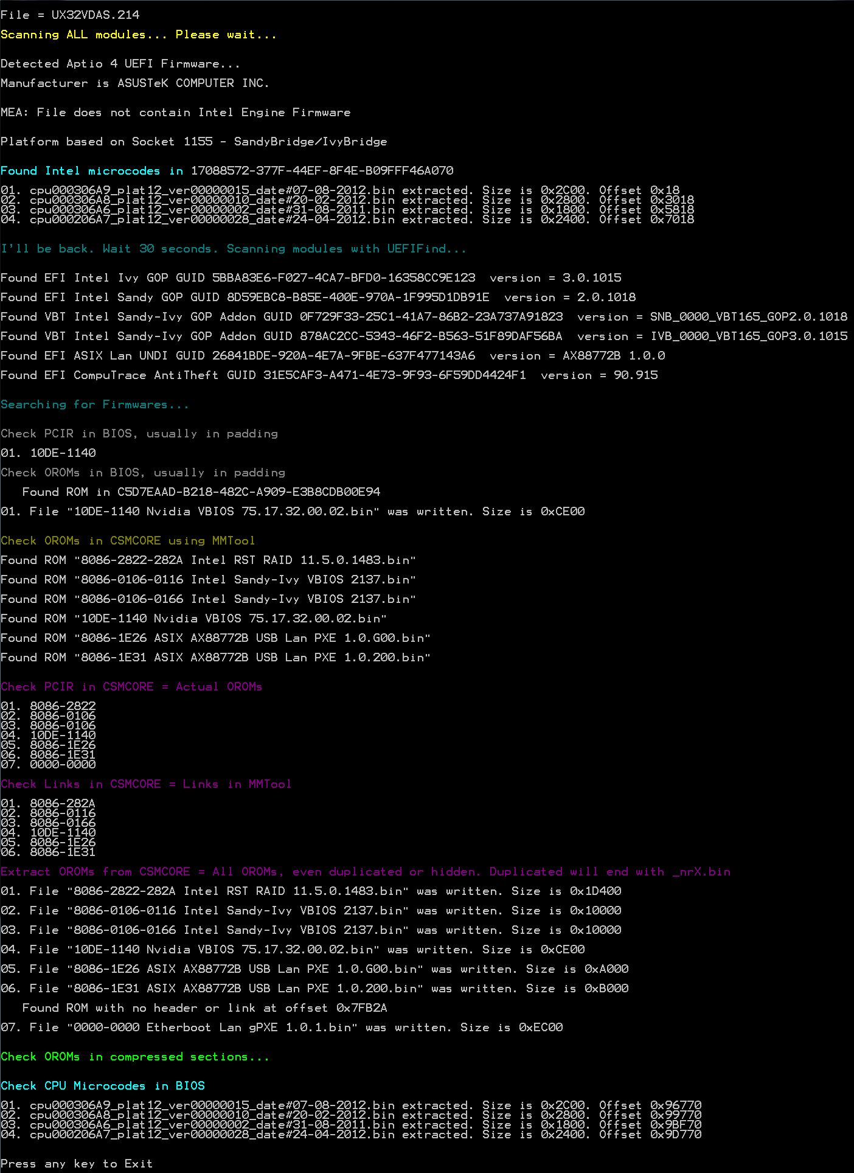Click extracted file line with size 0x1D400

click(311, 891)
